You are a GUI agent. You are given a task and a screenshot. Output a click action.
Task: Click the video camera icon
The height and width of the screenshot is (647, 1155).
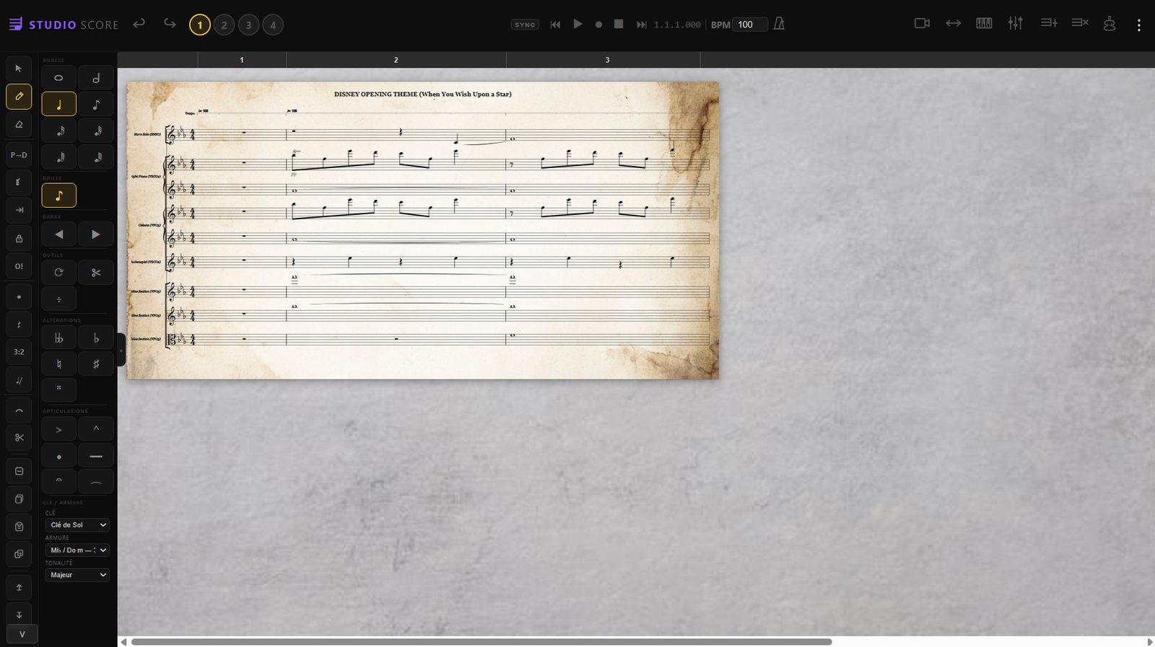[922, 23]
